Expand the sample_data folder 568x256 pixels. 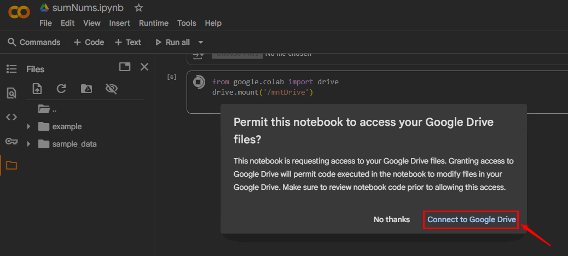pos(28,144)
